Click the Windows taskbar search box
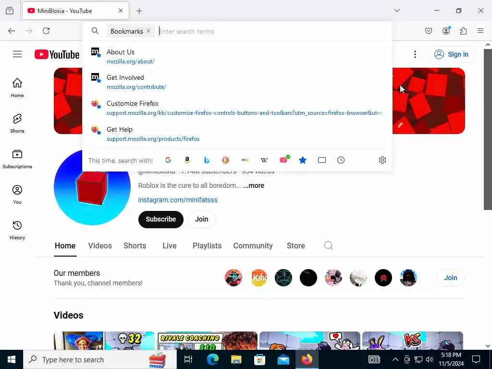The image size is (492, 369). 100,359
